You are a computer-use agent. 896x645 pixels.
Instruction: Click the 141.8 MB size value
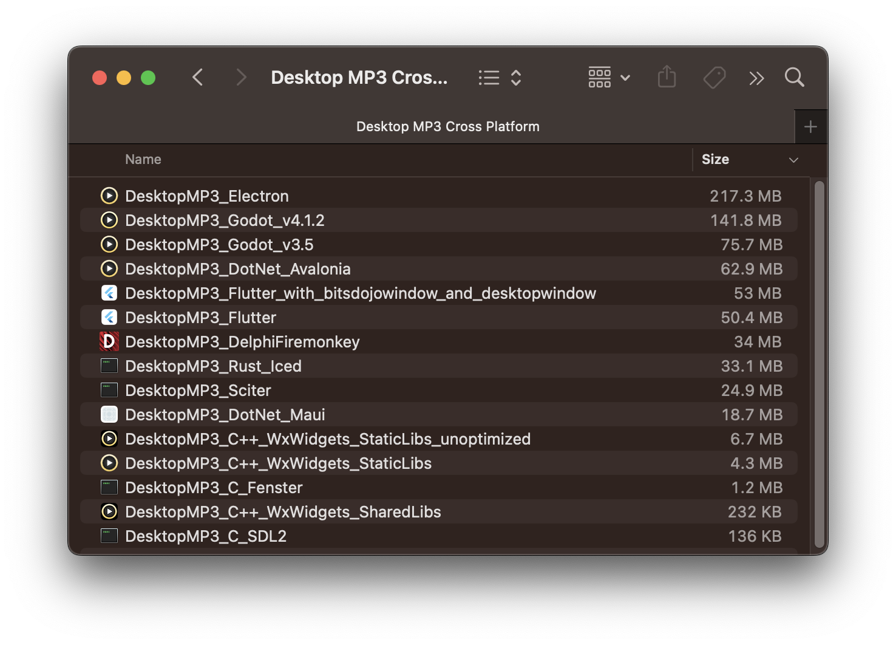745,220
